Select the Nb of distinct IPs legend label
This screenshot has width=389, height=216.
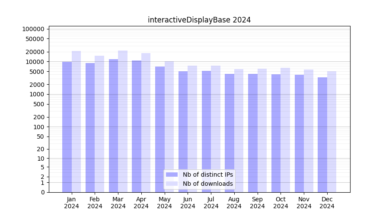(x=207, y=175)
